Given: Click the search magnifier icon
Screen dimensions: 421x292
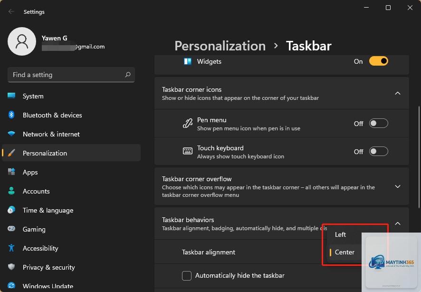Looking at the screenshot, I should [128, 75].
